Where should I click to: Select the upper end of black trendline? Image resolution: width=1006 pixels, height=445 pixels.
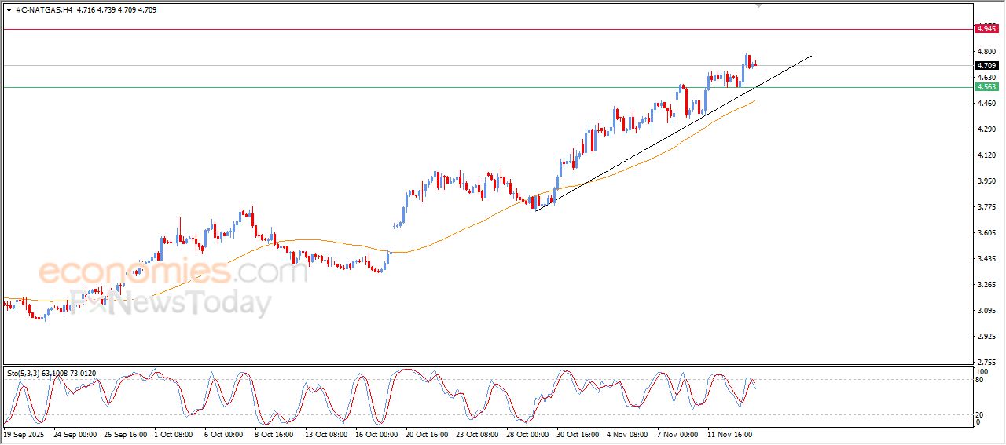(x=811, y=56)
